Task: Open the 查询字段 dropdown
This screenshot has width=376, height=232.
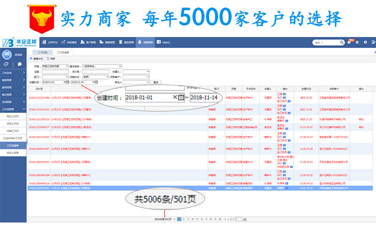Action: tap(102, 66)
